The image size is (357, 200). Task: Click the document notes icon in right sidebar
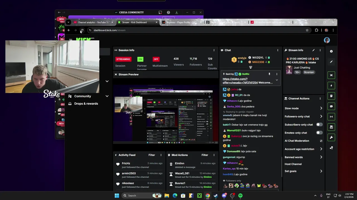331,96
